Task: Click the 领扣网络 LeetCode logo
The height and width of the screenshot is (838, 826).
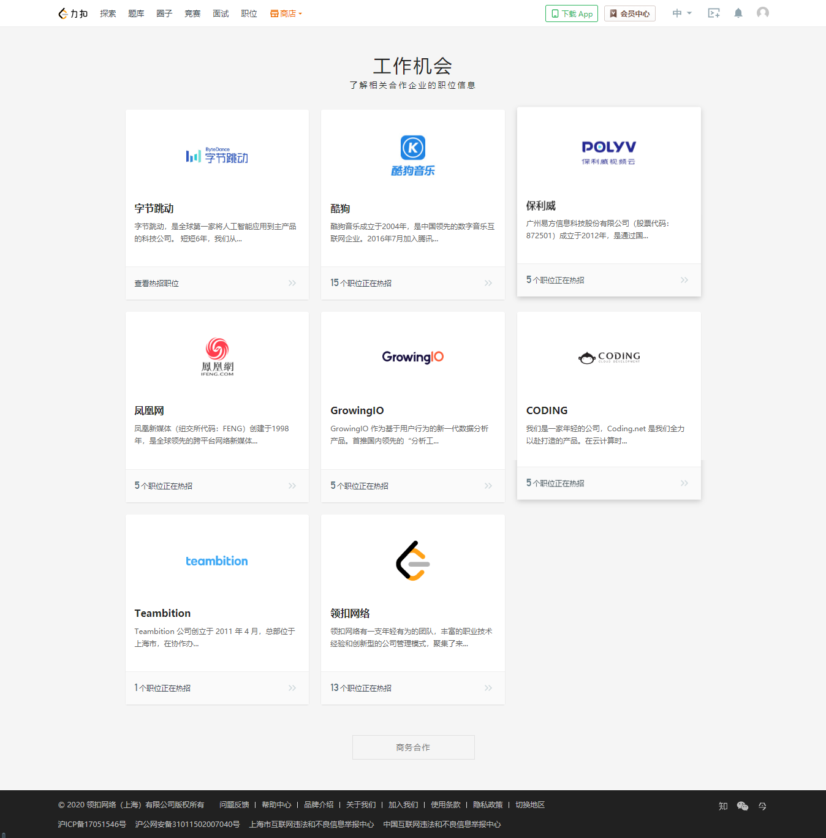Action: (413, 561)
